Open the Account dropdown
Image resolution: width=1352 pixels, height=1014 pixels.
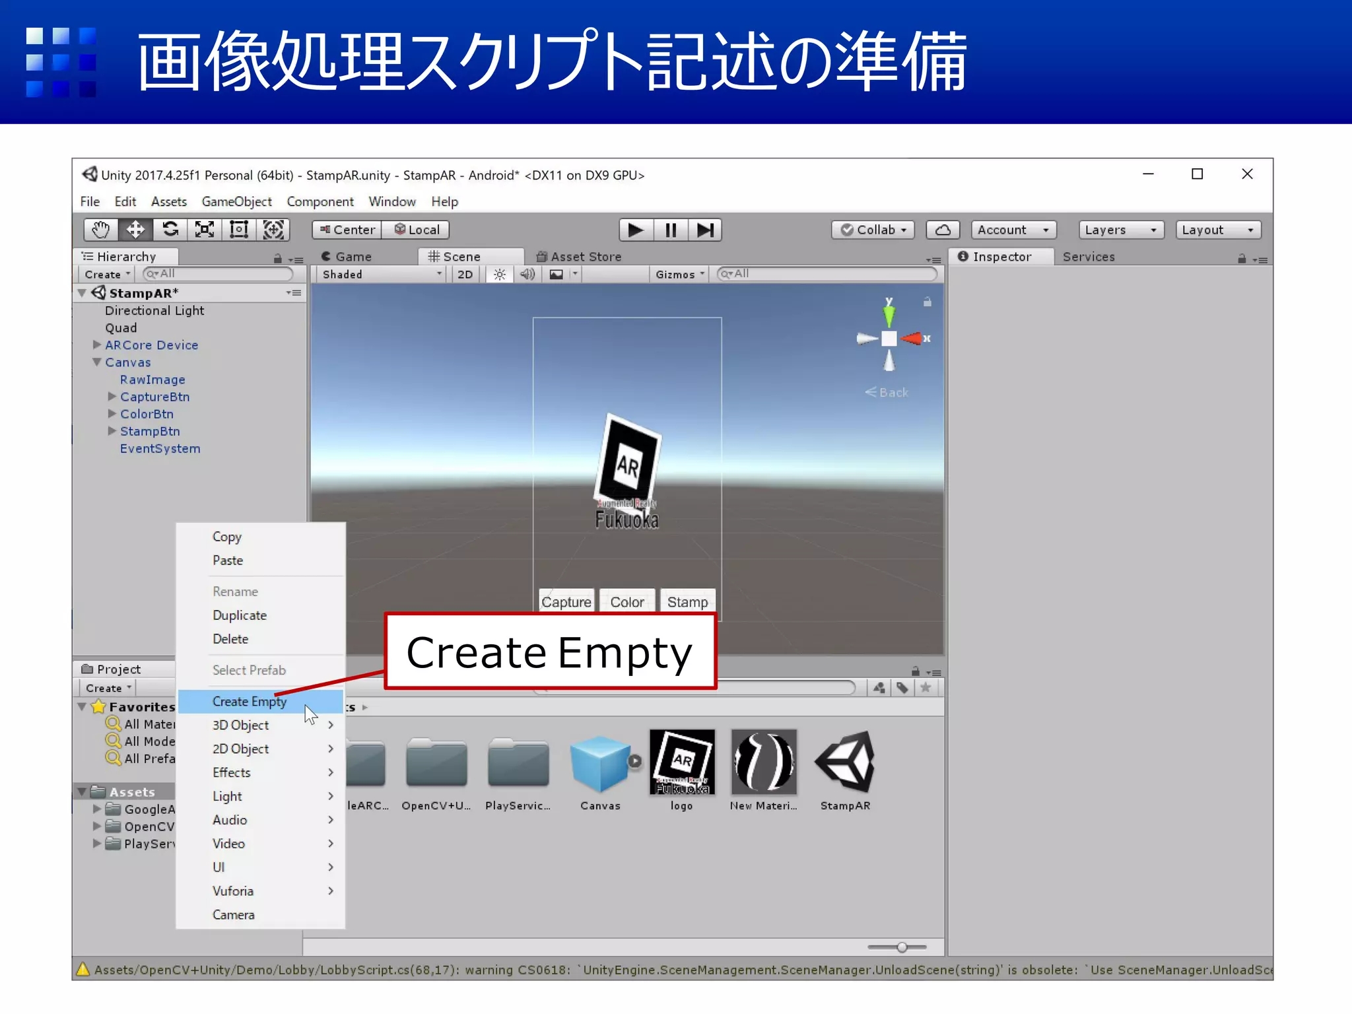tap(1013, 230)
